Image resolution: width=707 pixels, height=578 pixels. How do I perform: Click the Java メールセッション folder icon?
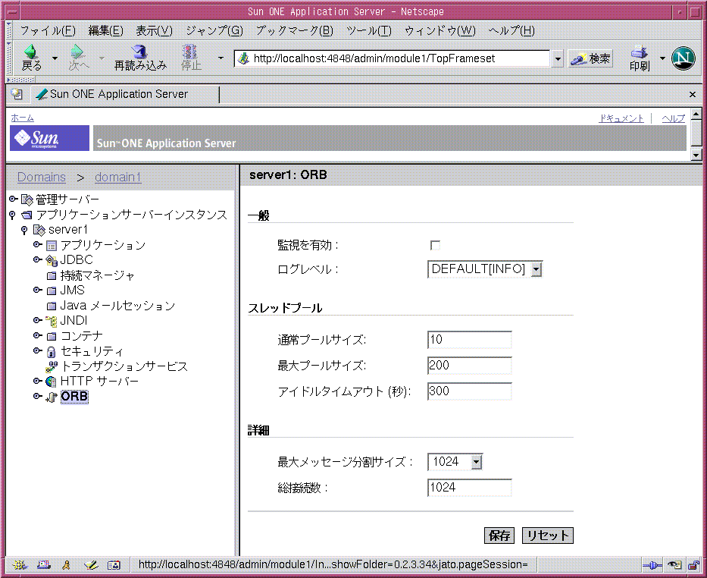(52, 306)
